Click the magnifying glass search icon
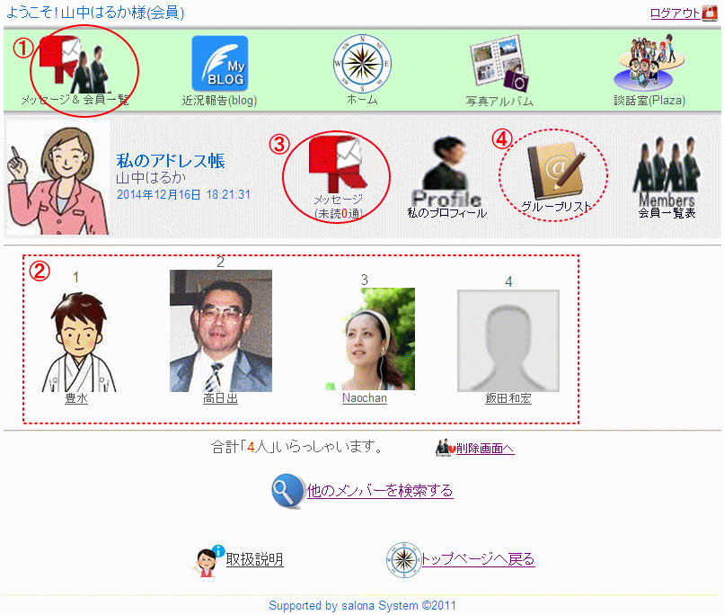The image size is (724, 615). pyautogui.click(x=287, y=491)
